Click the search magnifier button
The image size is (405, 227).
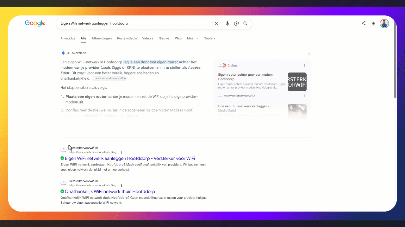[x=245, y=23]
